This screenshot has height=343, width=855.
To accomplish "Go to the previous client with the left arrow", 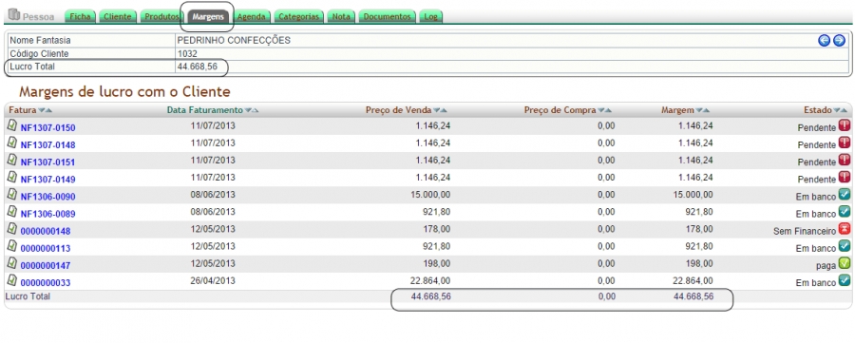I will (824, 40).
